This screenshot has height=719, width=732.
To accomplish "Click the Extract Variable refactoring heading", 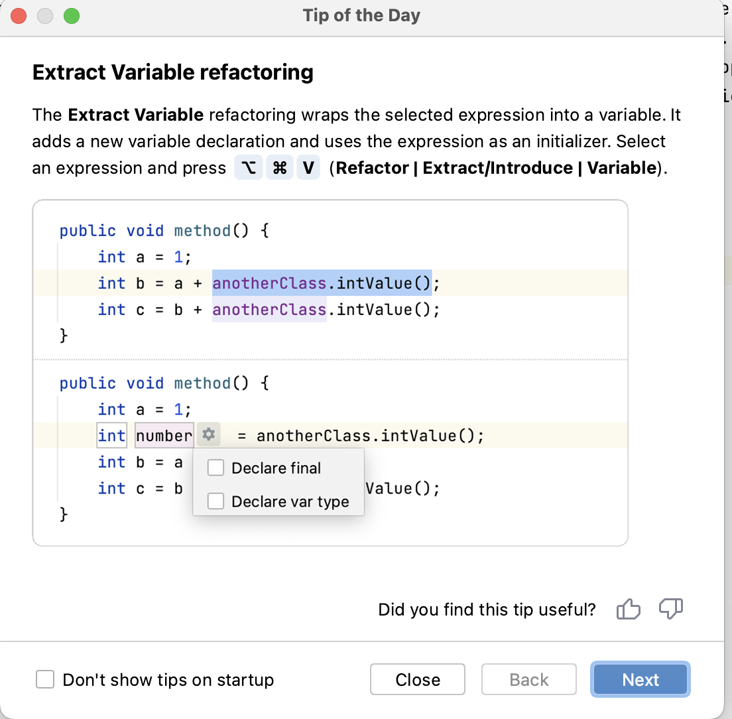I will [x=173, y=72].
